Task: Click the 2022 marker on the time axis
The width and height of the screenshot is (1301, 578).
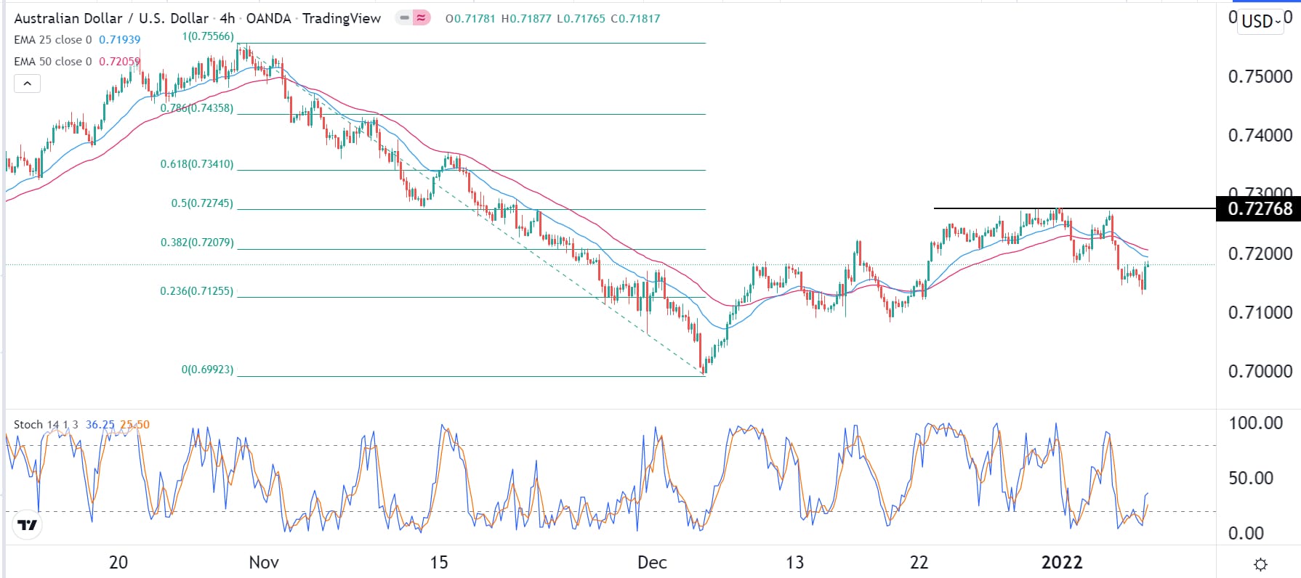Action: [1062, 563]
